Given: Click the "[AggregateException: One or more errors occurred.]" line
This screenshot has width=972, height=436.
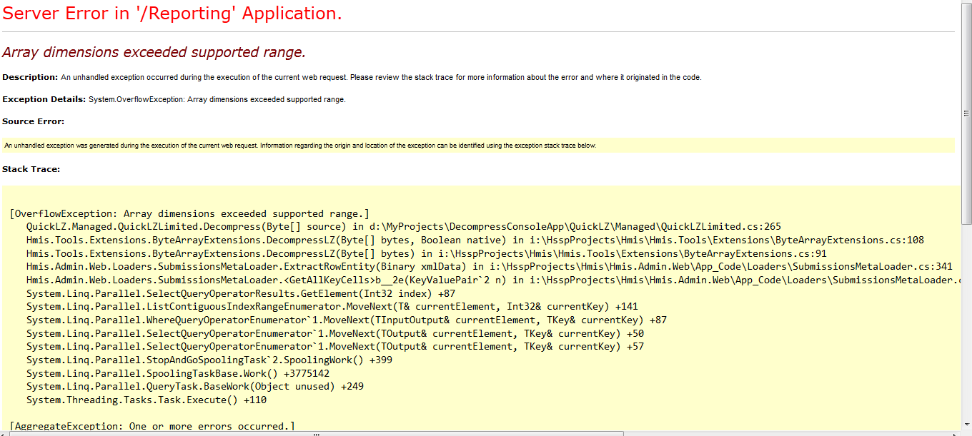Looking at the screenshot, I should tap(152, 426).
